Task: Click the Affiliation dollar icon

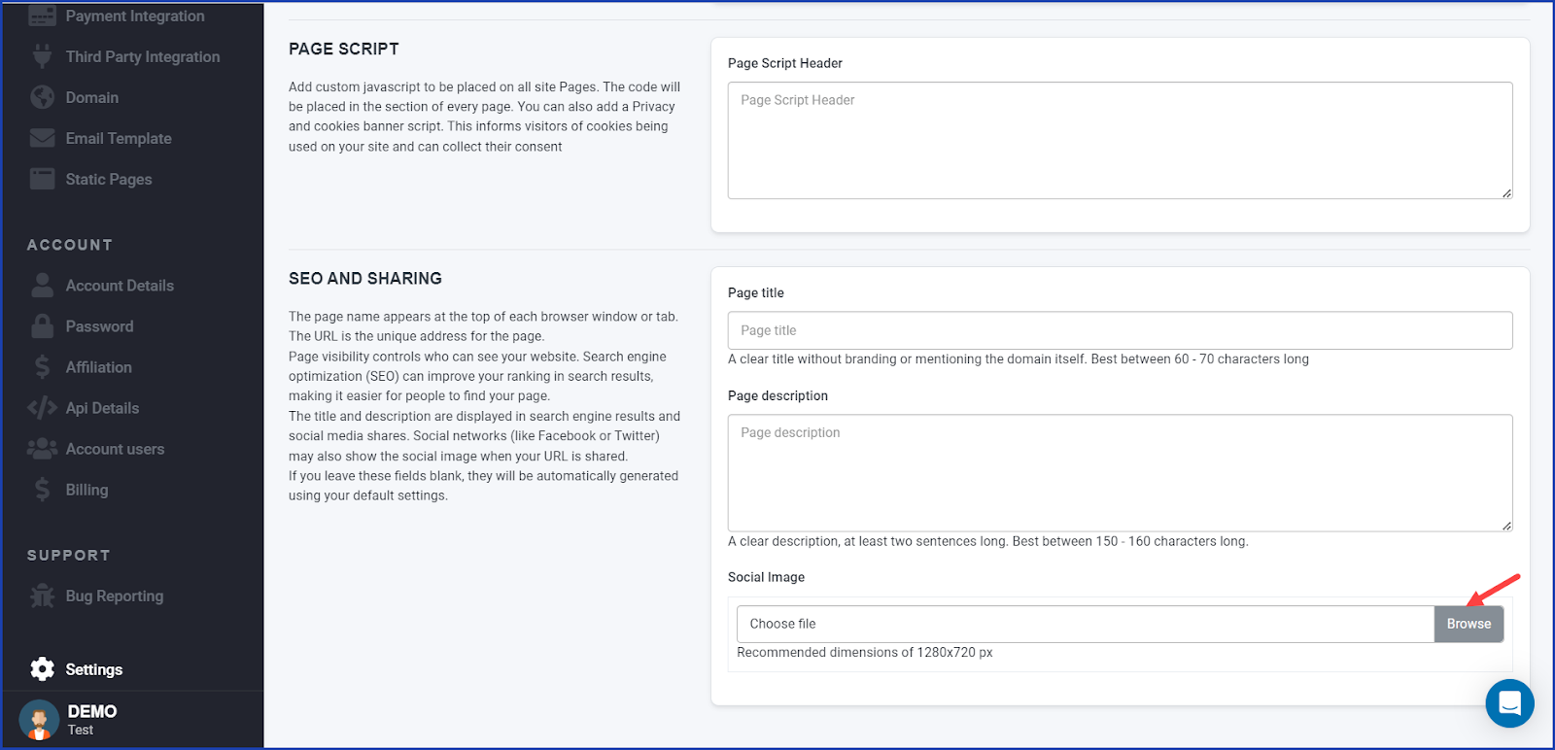Action: pyautogui.click(x=42, y=366)
